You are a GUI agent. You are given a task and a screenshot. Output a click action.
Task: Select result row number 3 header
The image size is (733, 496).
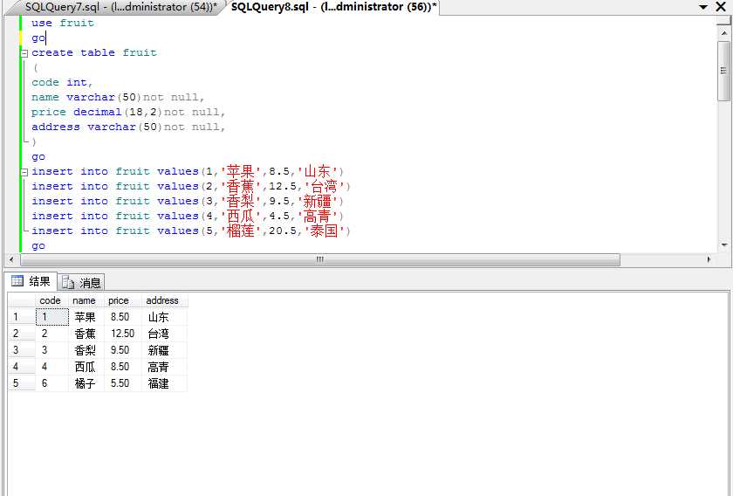point(22,350)
